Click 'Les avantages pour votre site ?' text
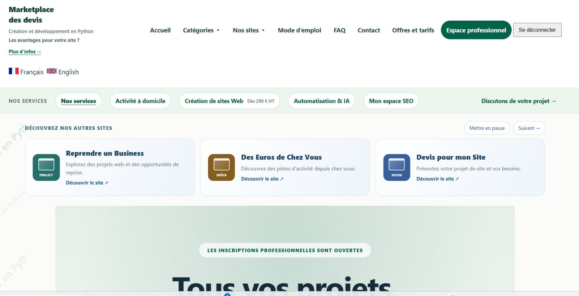 [x=44, y=40]
